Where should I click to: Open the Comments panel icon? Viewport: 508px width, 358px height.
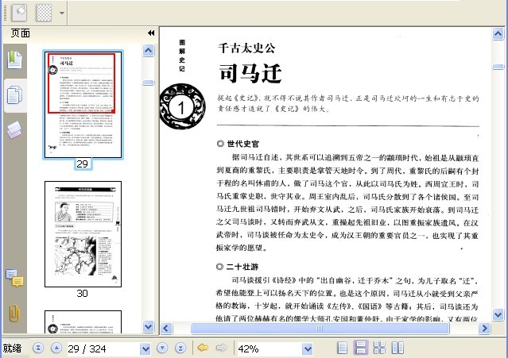click(14, 278)
